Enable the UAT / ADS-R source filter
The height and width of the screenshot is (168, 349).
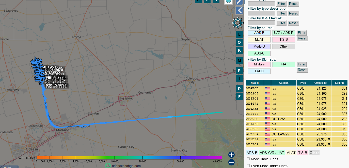[x=283, y=33]
